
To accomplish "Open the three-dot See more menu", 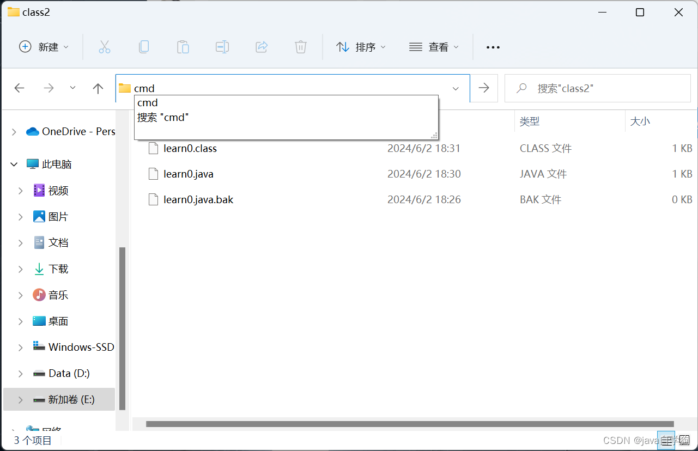I will click(x=493, y=47).
